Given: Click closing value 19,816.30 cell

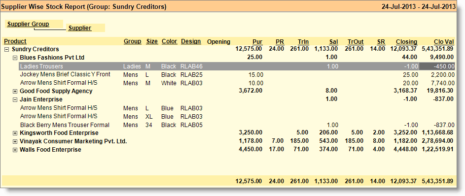Looking at the screenshot, I should click(x=439, y=91).
